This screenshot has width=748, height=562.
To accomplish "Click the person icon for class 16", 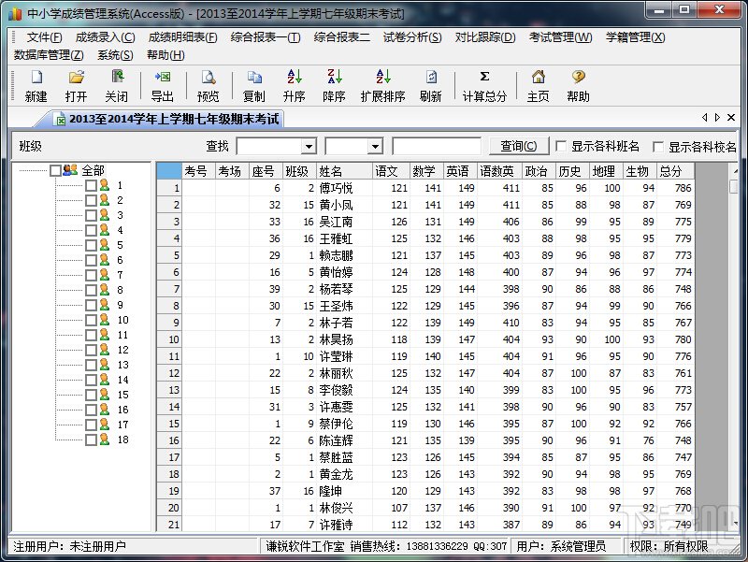I will (x=105, y=410).
